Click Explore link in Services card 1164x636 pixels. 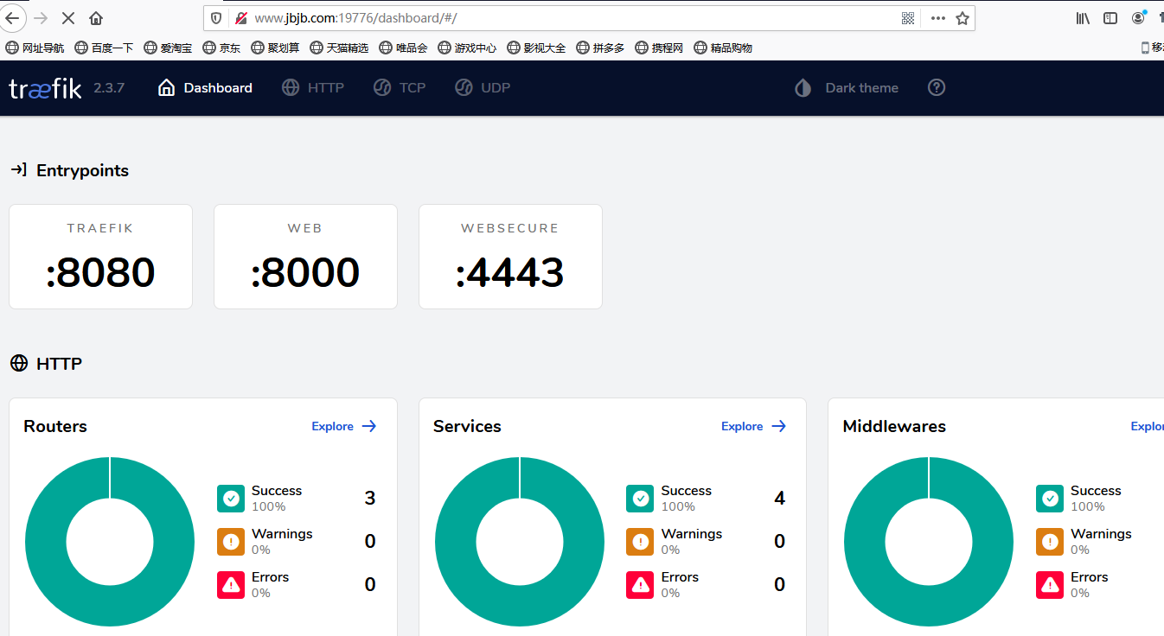pos(754,426)
